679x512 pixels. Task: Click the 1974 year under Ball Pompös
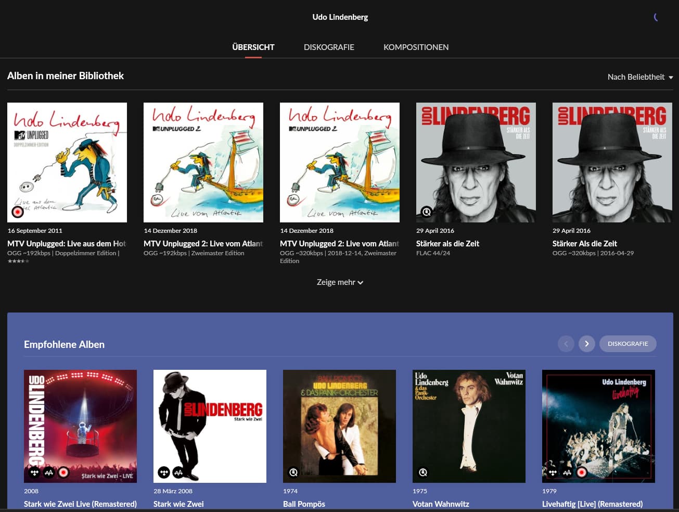click(290, 491)
